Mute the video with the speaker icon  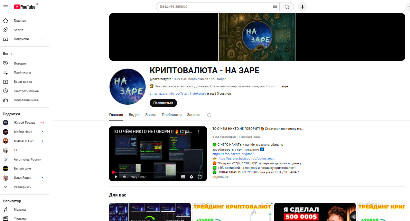[x=124, y=176]
